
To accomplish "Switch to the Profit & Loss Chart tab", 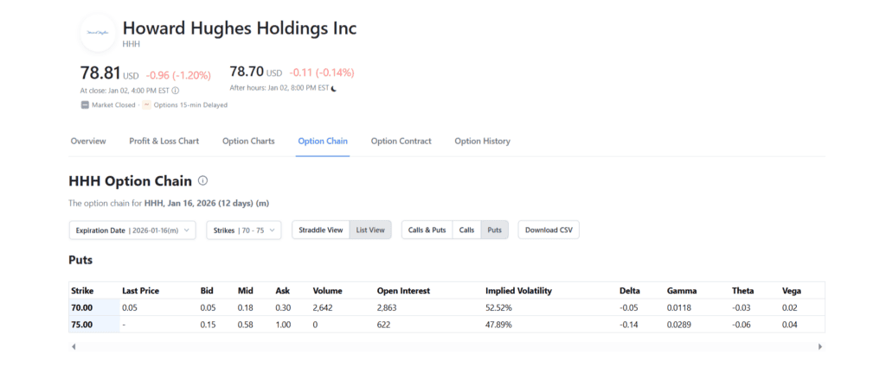I will click(164, 141).
